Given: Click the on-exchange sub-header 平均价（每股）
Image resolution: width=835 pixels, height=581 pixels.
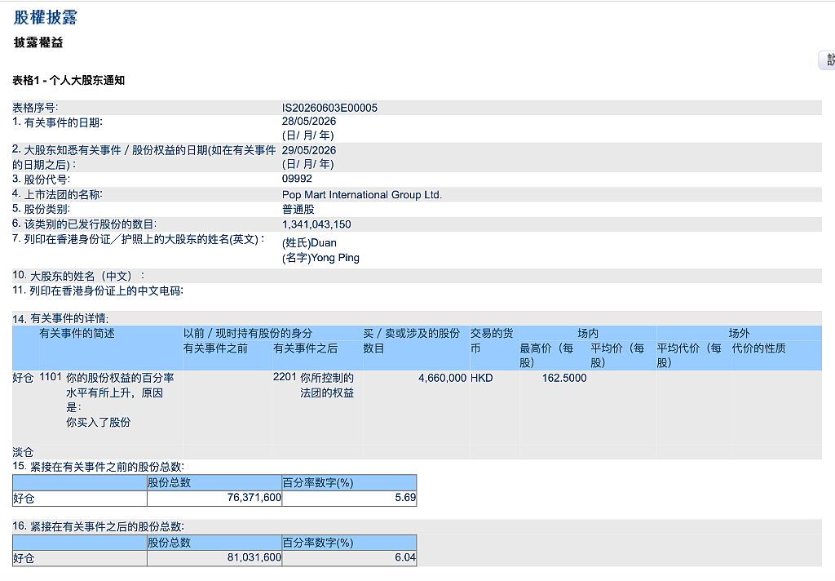Looking at the screenshot, I should 618,356.
